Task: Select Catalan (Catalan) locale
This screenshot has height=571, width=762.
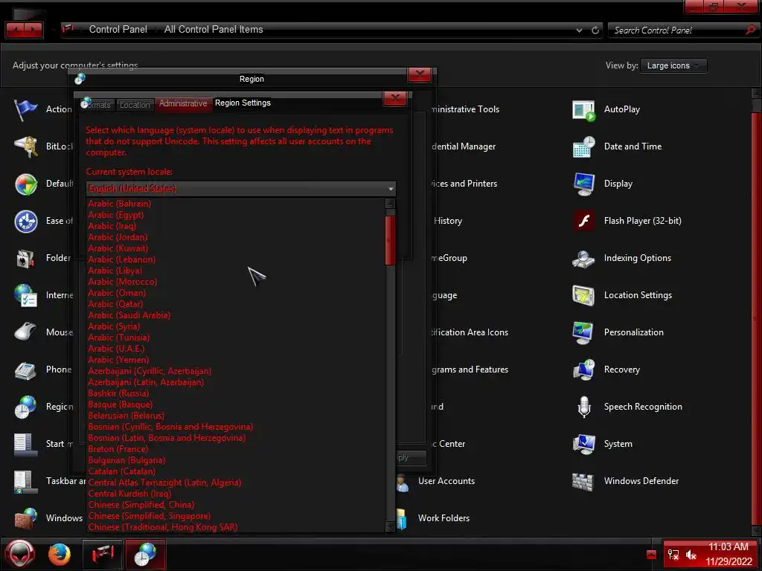Action: tap(236, 472)
